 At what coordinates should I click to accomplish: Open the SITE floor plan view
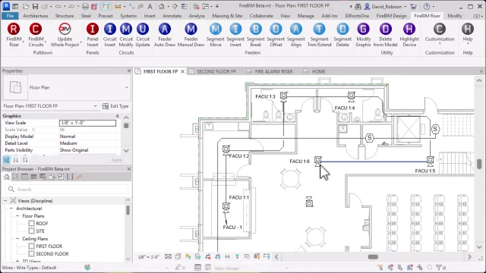point(40,231)
